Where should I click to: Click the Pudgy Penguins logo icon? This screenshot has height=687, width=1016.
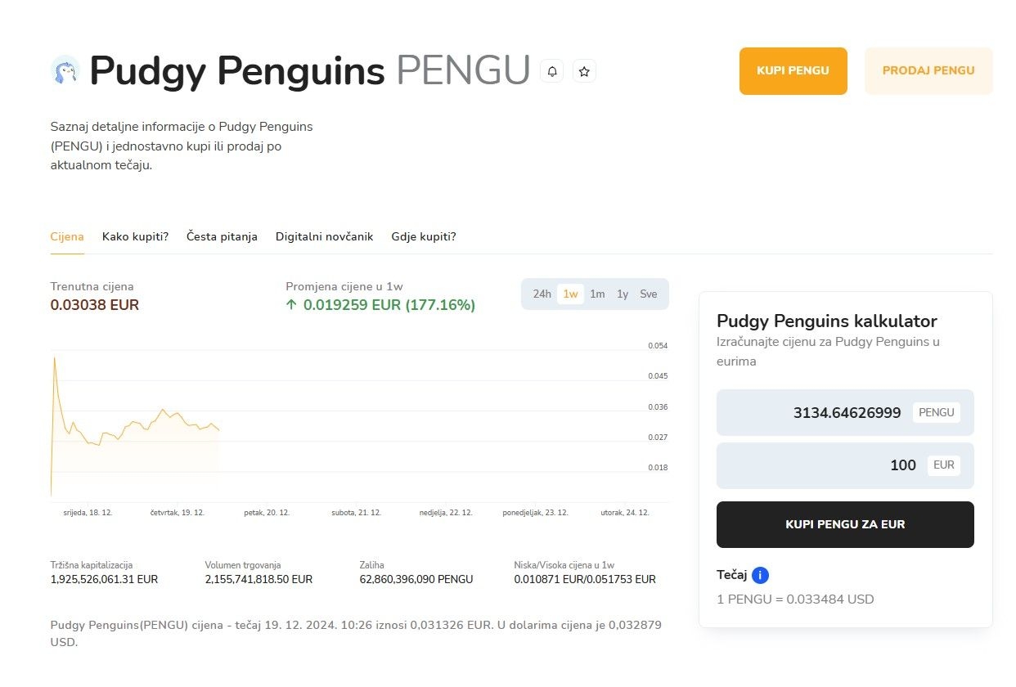(x=65, y=70)
